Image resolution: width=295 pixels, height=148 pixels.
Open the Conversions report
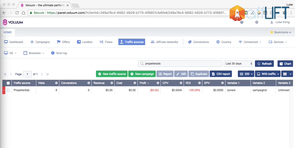point(198,42)
